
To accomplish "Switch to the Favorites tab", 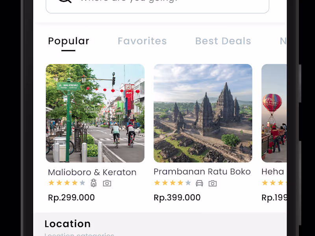I will tap(142, 41).
